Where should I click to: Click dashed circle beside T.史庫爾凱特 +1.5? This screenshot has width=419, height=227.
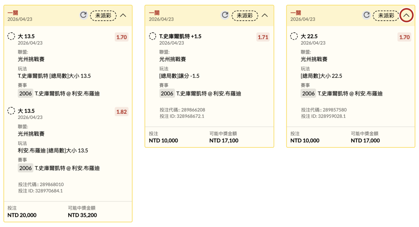[x=153, y=36]
